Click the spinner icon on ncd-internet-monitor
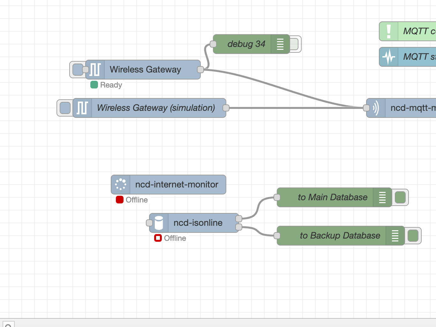The width and height of the screenshot is (436, 327). pyautogui.click(x=120, y=185)
